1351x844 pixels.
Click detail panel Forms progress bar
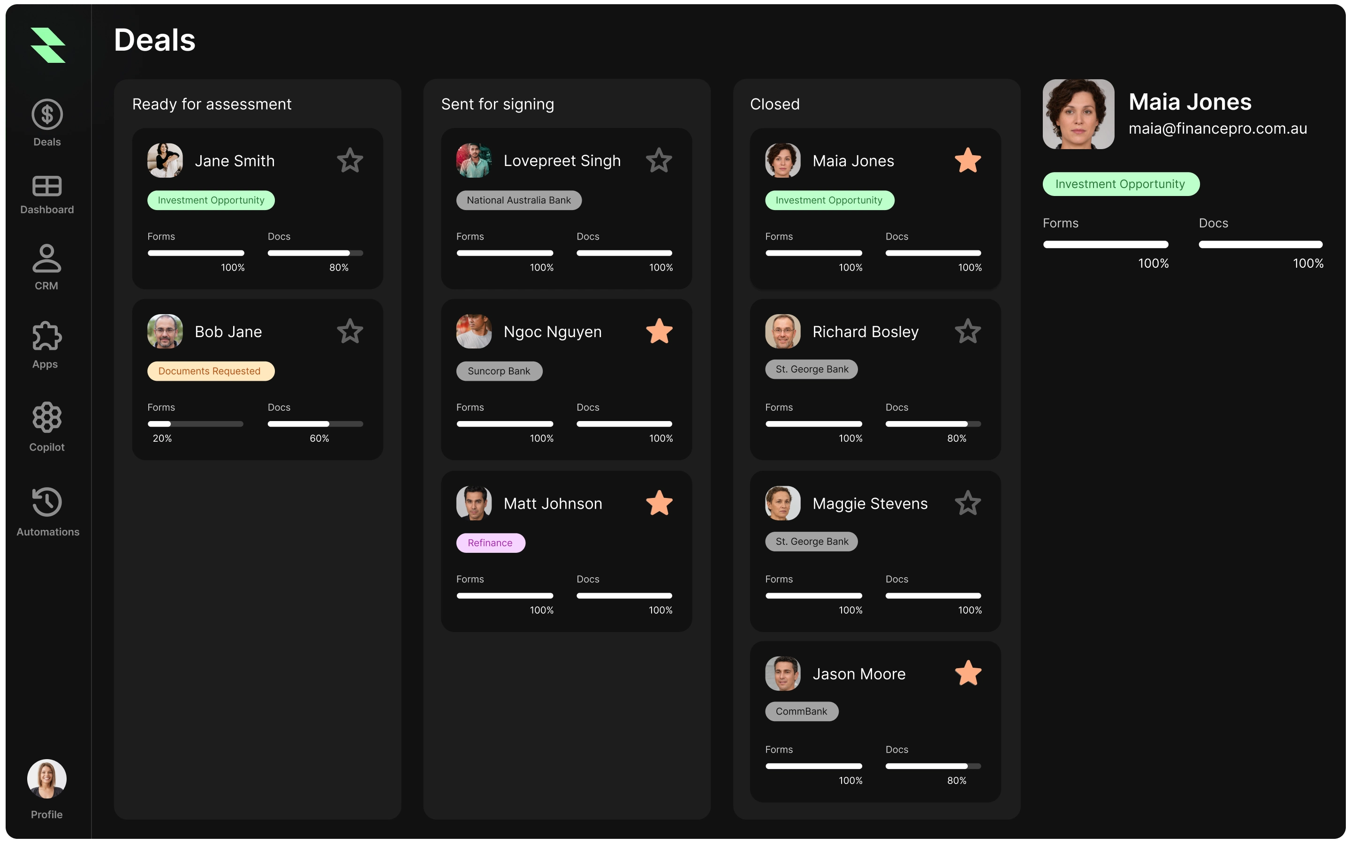1105,244
